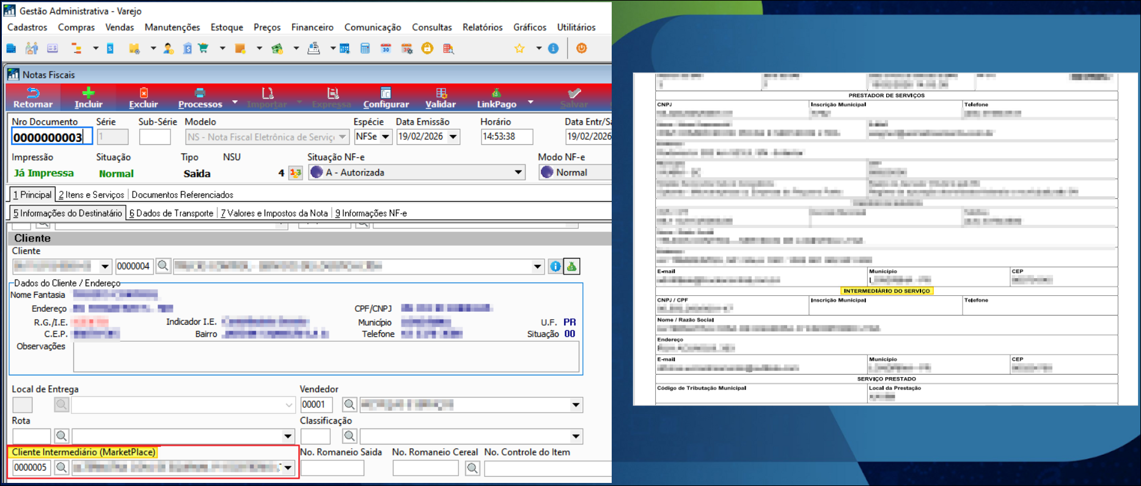Click inside the Observações text area
Image resolution: width=1141 pixels, height=486 pixels.
coord(326,356)
